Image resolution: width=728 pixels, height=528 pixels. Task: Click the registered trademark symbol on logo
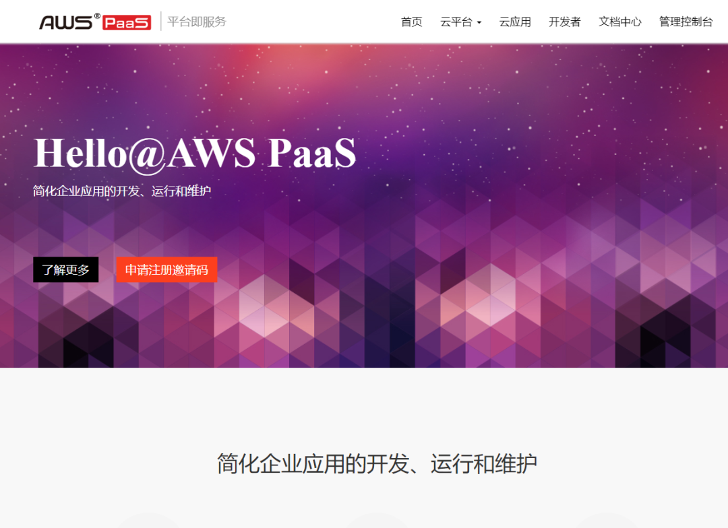[98, 15]
